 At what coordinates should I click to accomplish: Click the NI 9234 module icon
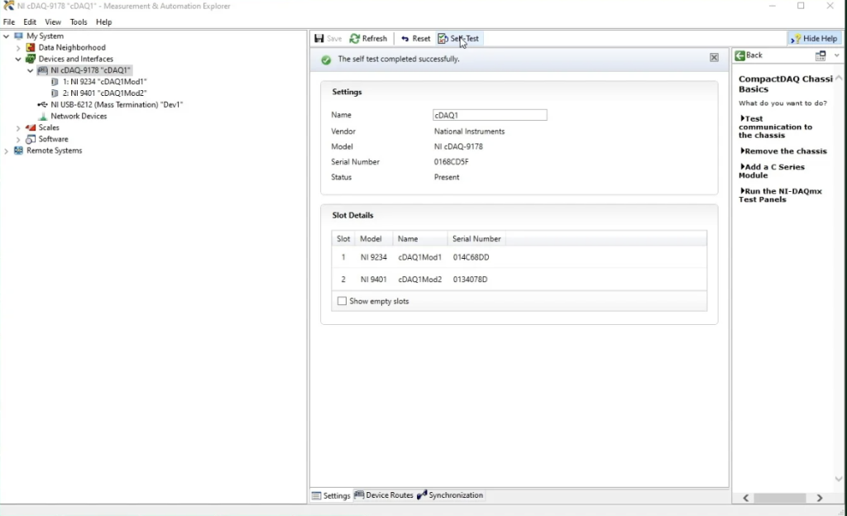pyautogui.click(x=55, y=82)
